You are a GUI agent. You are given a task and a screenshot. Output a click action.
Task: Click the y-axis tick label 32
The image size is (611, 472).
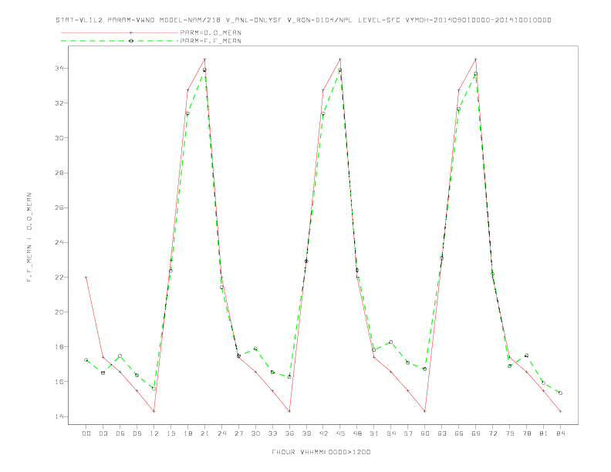pyautogui.click(x=59, y=103)
